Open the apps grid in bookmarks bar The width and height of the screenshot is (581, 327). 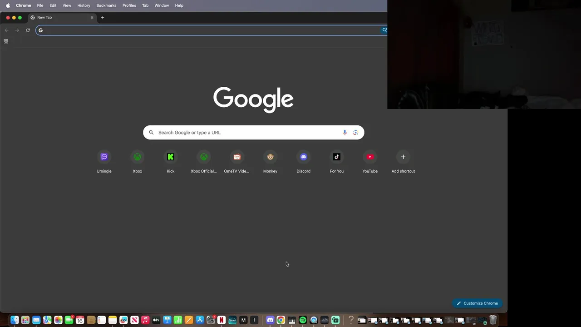[6, 41]
